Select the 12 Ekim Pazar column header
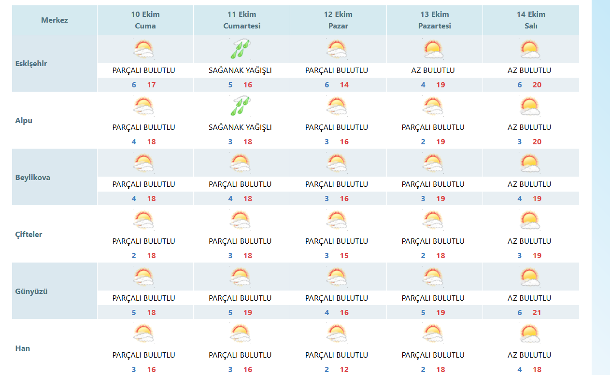Viewport: 610px width, 375px height. (338, 20)
